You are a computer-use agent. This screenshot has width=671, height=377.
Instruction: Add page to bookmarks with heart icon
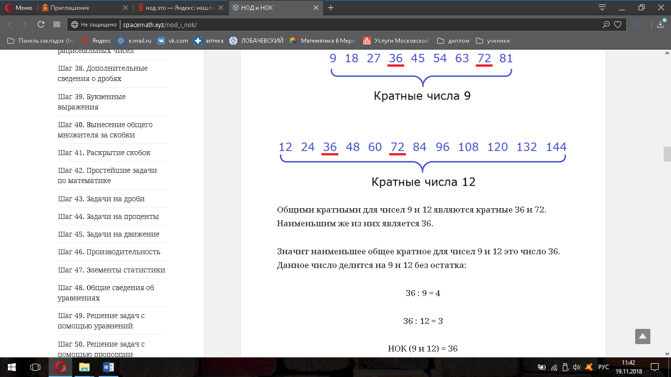[x=618, y=24]
